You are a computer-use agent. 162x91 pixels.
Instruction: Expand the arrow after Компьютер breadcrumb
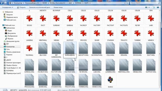pyautogui.click(x=24, y=3)
